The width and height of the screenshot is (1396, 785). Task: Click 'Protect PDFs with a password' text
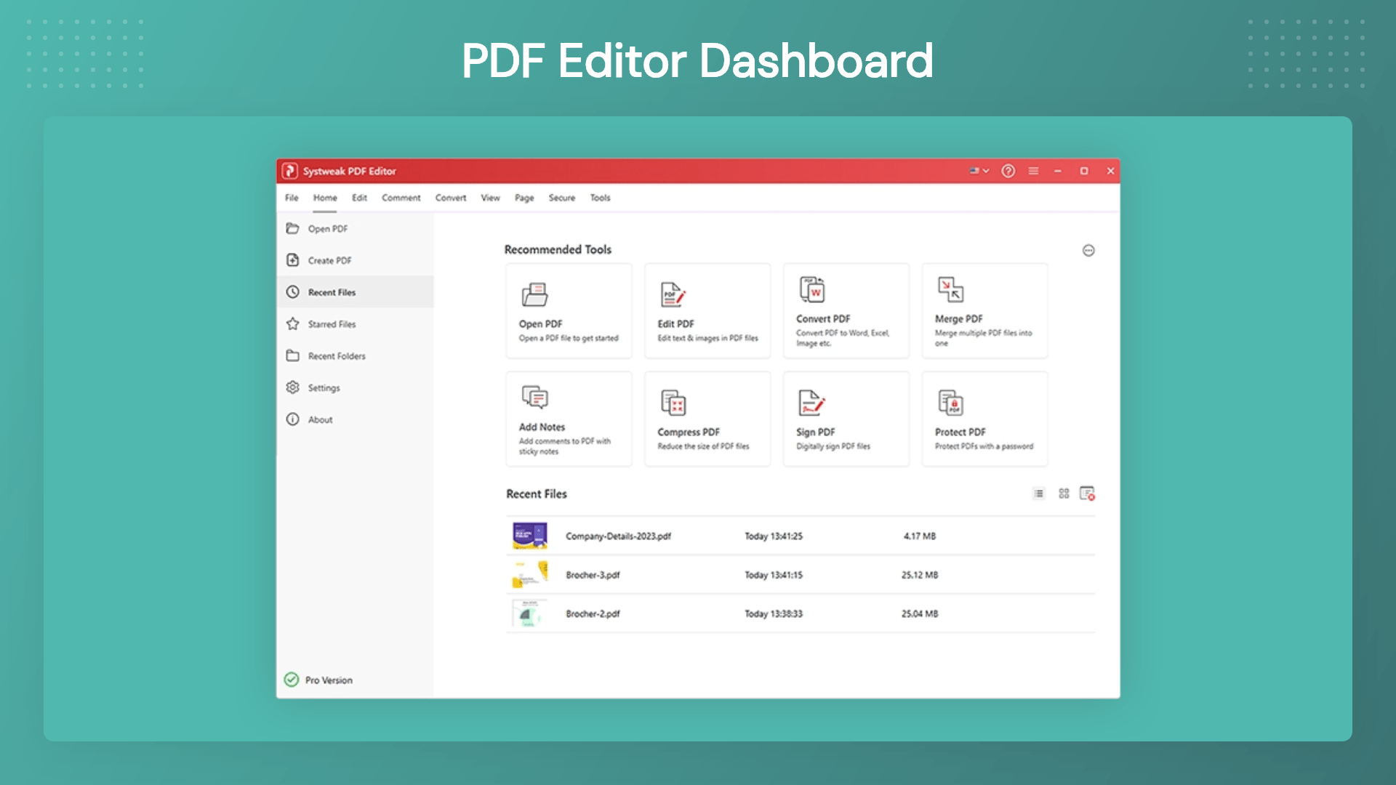coord(984,447)
